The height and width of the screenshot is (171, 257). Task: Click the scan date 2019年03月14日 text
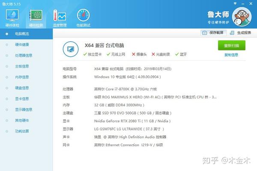[158, 69]
